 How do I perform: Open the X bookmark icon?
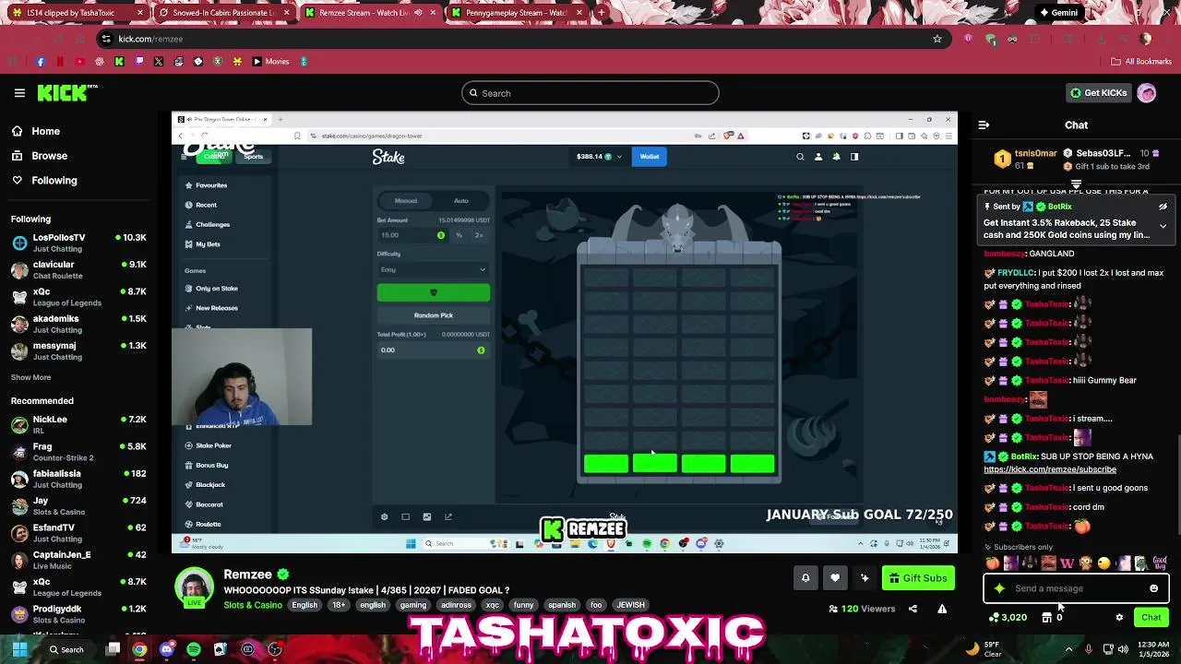pos(159,62)
